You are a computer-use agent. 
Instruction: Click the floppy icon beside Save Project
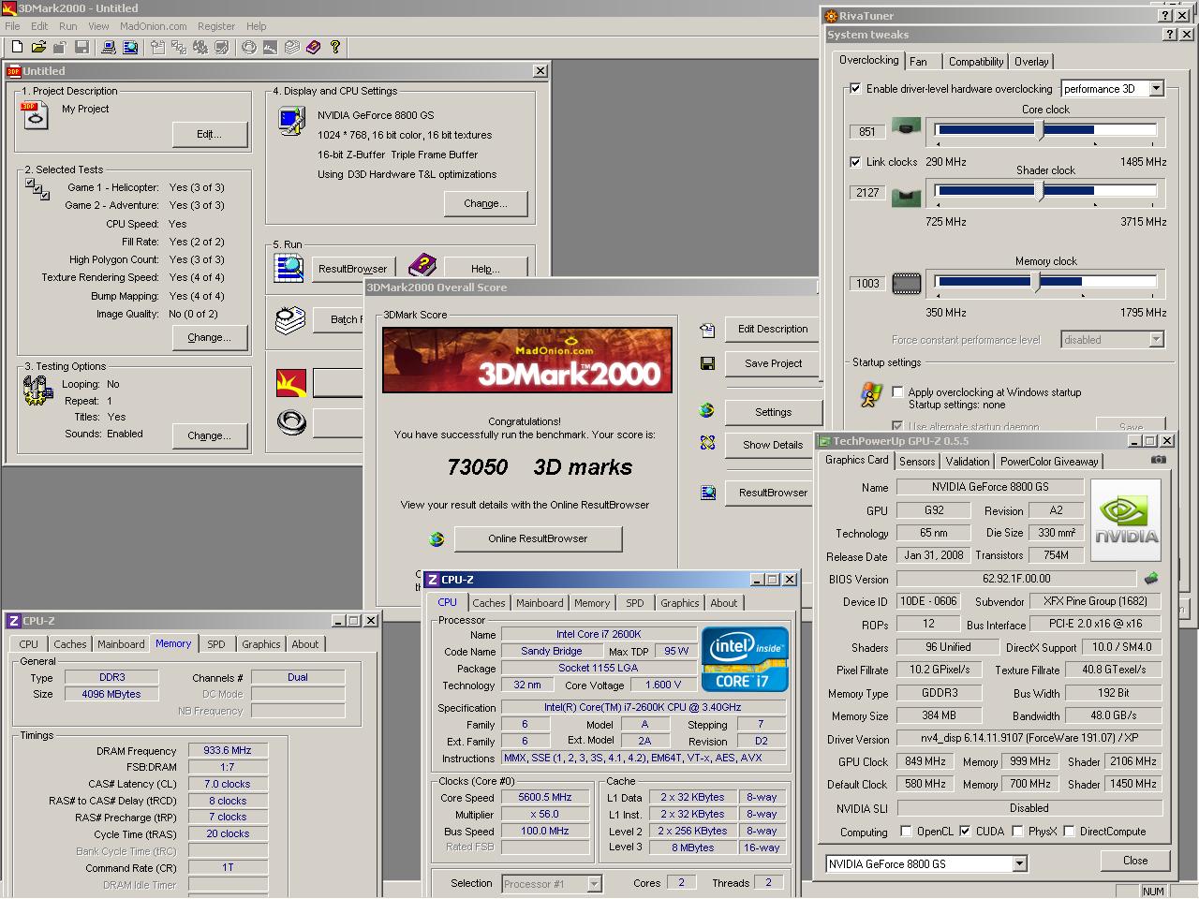[x=707, y=363]
